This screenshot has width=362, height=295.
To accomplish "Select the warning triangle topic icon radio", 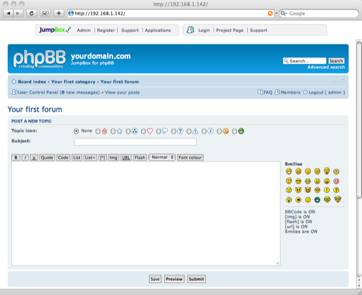I will click(189, 131).
